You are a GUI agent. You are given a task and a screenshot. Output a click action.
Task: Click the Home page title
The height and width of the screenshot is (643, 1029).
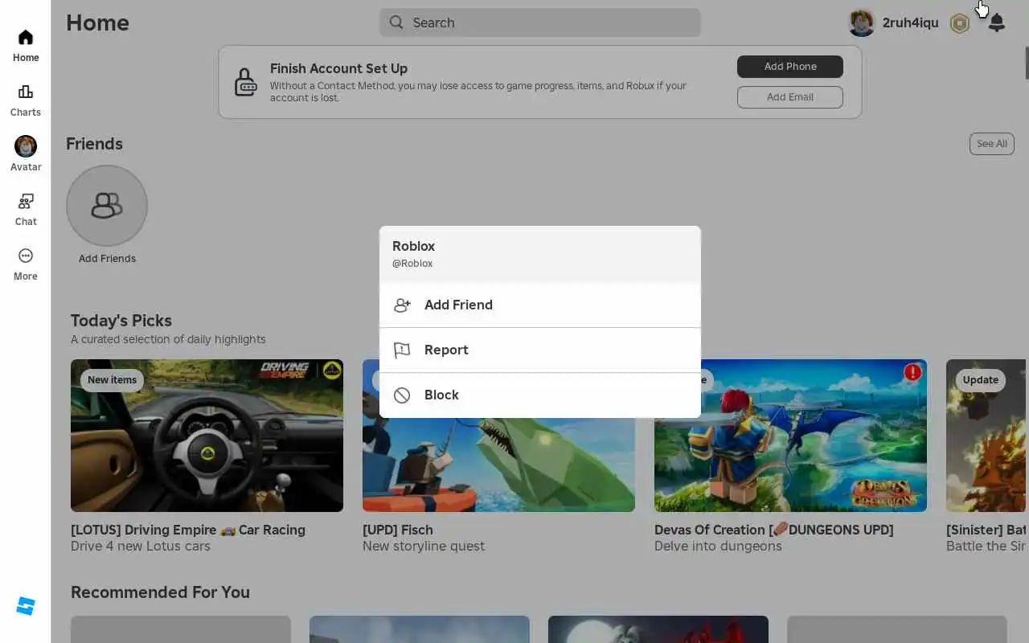tap(98, 23)
